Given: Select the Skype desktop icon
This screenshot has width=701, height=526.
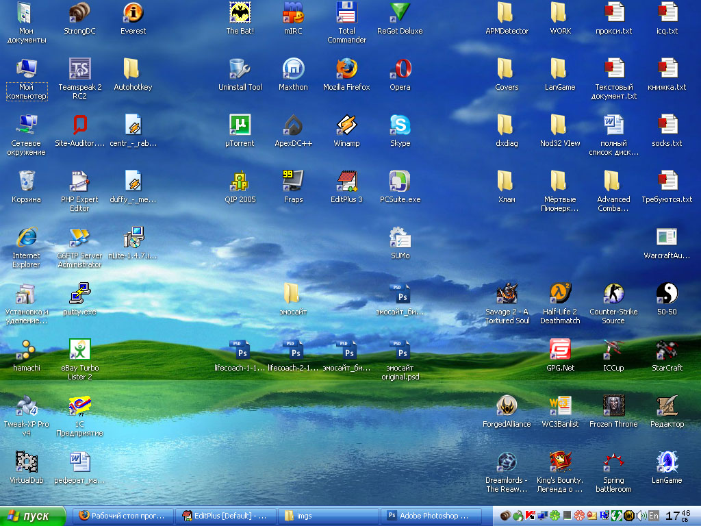Looking at the screenshot, I should 400,125.
